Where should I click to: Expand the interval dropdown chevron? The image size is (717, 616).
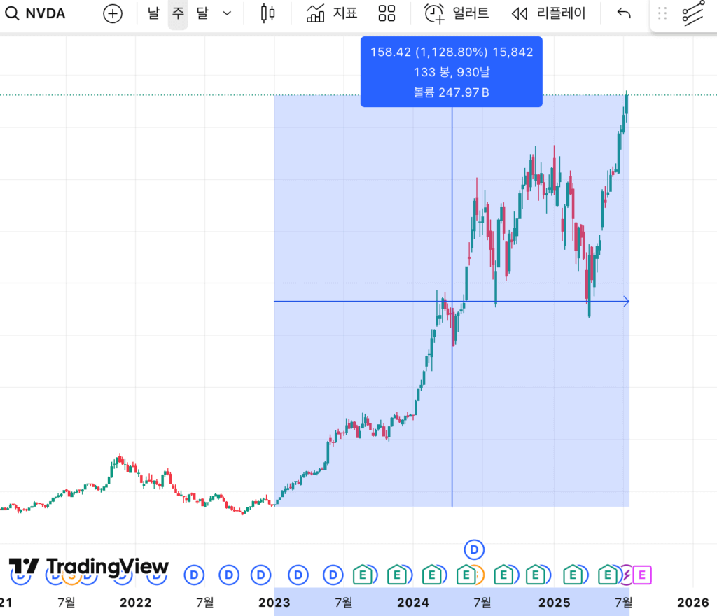[x=227, y=14]
